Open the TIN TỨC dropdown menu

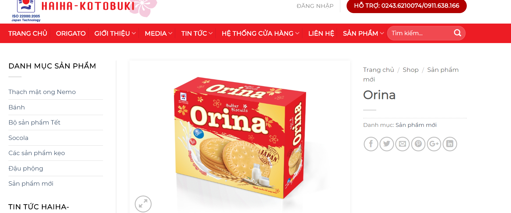197,33
